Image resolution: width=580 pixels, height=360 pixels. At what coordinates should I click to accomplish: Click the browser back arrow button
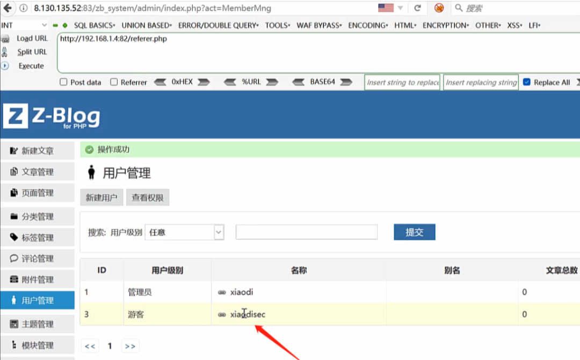click(x=7, y=8)
